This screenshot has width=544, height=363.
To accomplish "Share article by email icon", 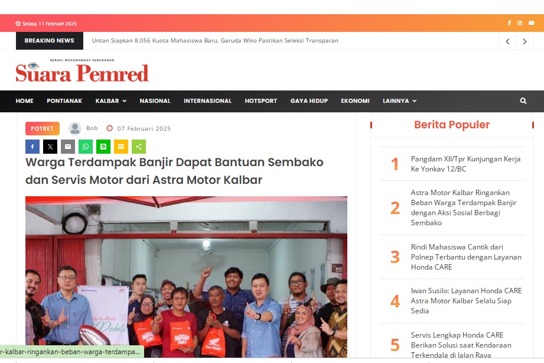I will pyautogui.click(x=68, y=147).
